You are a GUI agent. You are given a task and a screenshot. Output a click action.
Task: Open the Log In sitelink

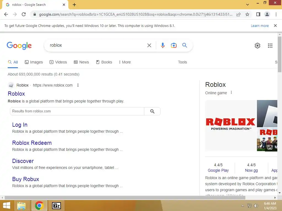tap(20, 125)
